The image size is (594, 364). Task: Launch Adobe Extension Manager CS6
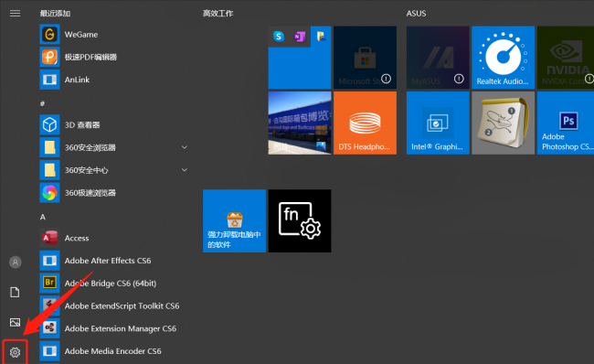pyautogui.click(x=113, y=328)
